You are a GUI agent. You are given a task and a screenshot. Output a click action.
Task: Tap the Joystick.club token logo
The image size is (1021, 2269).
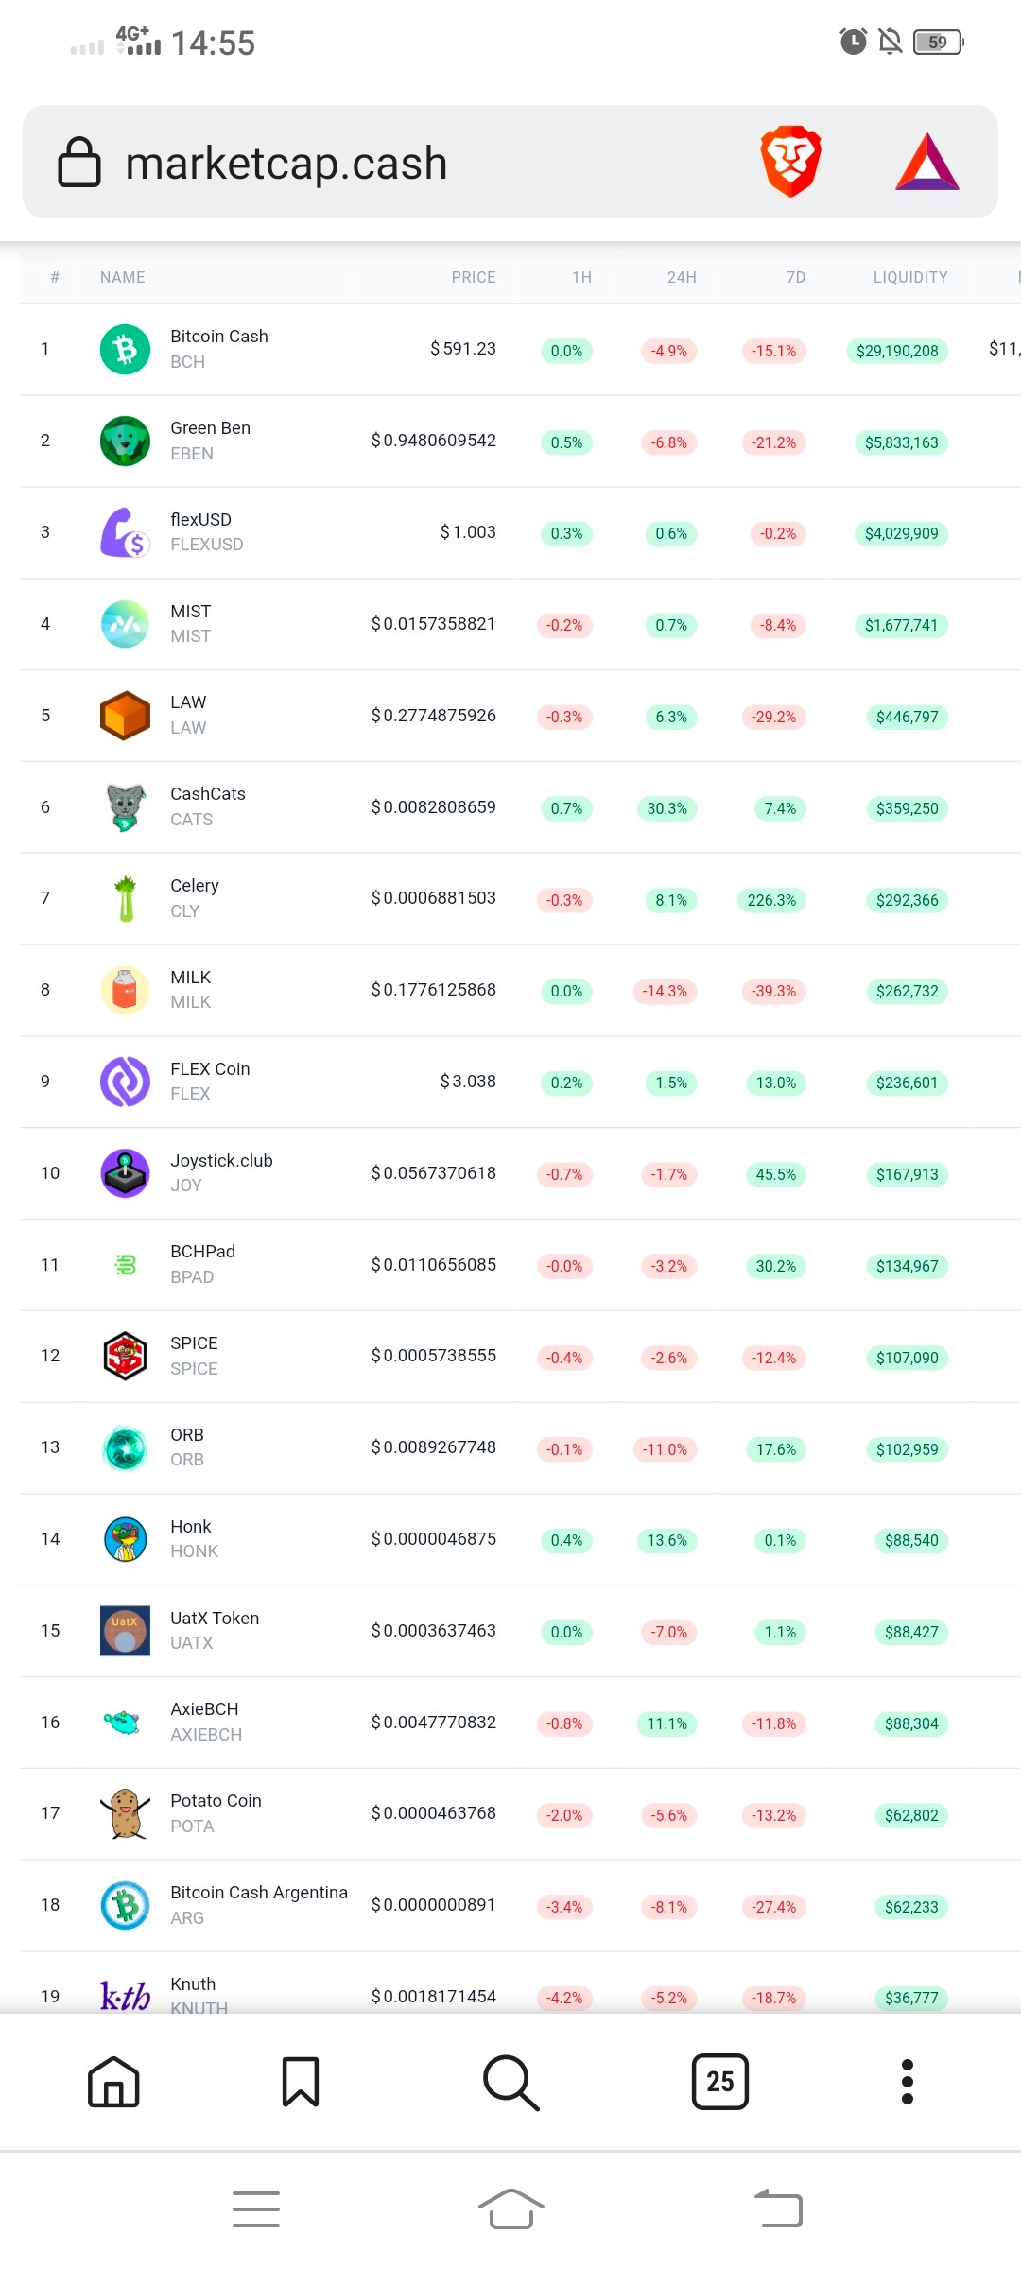pos(125,1173)
